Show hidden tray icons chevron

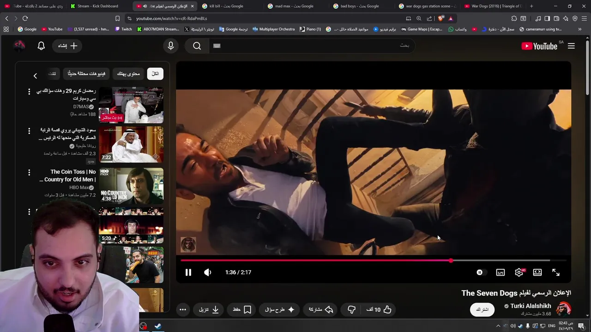498,326
